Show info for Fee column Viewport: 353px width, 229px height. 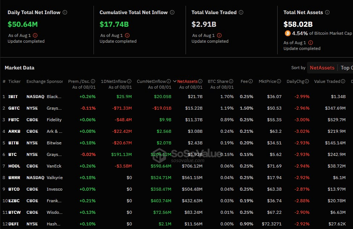coord(250,81)
